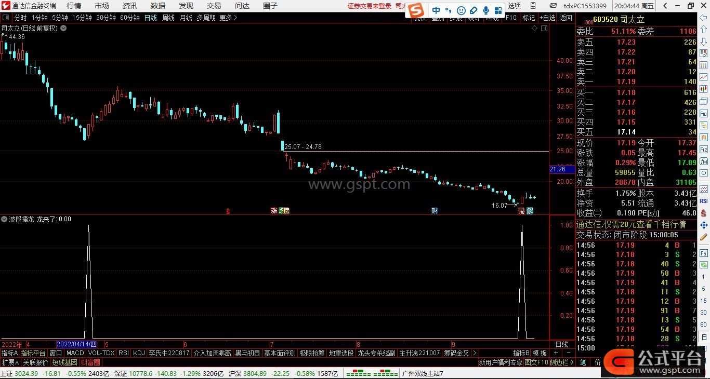Click the blue four-arrow move sidebar icon
The height and width of the screenshot is (379, 710).
(x=704, y=225)
